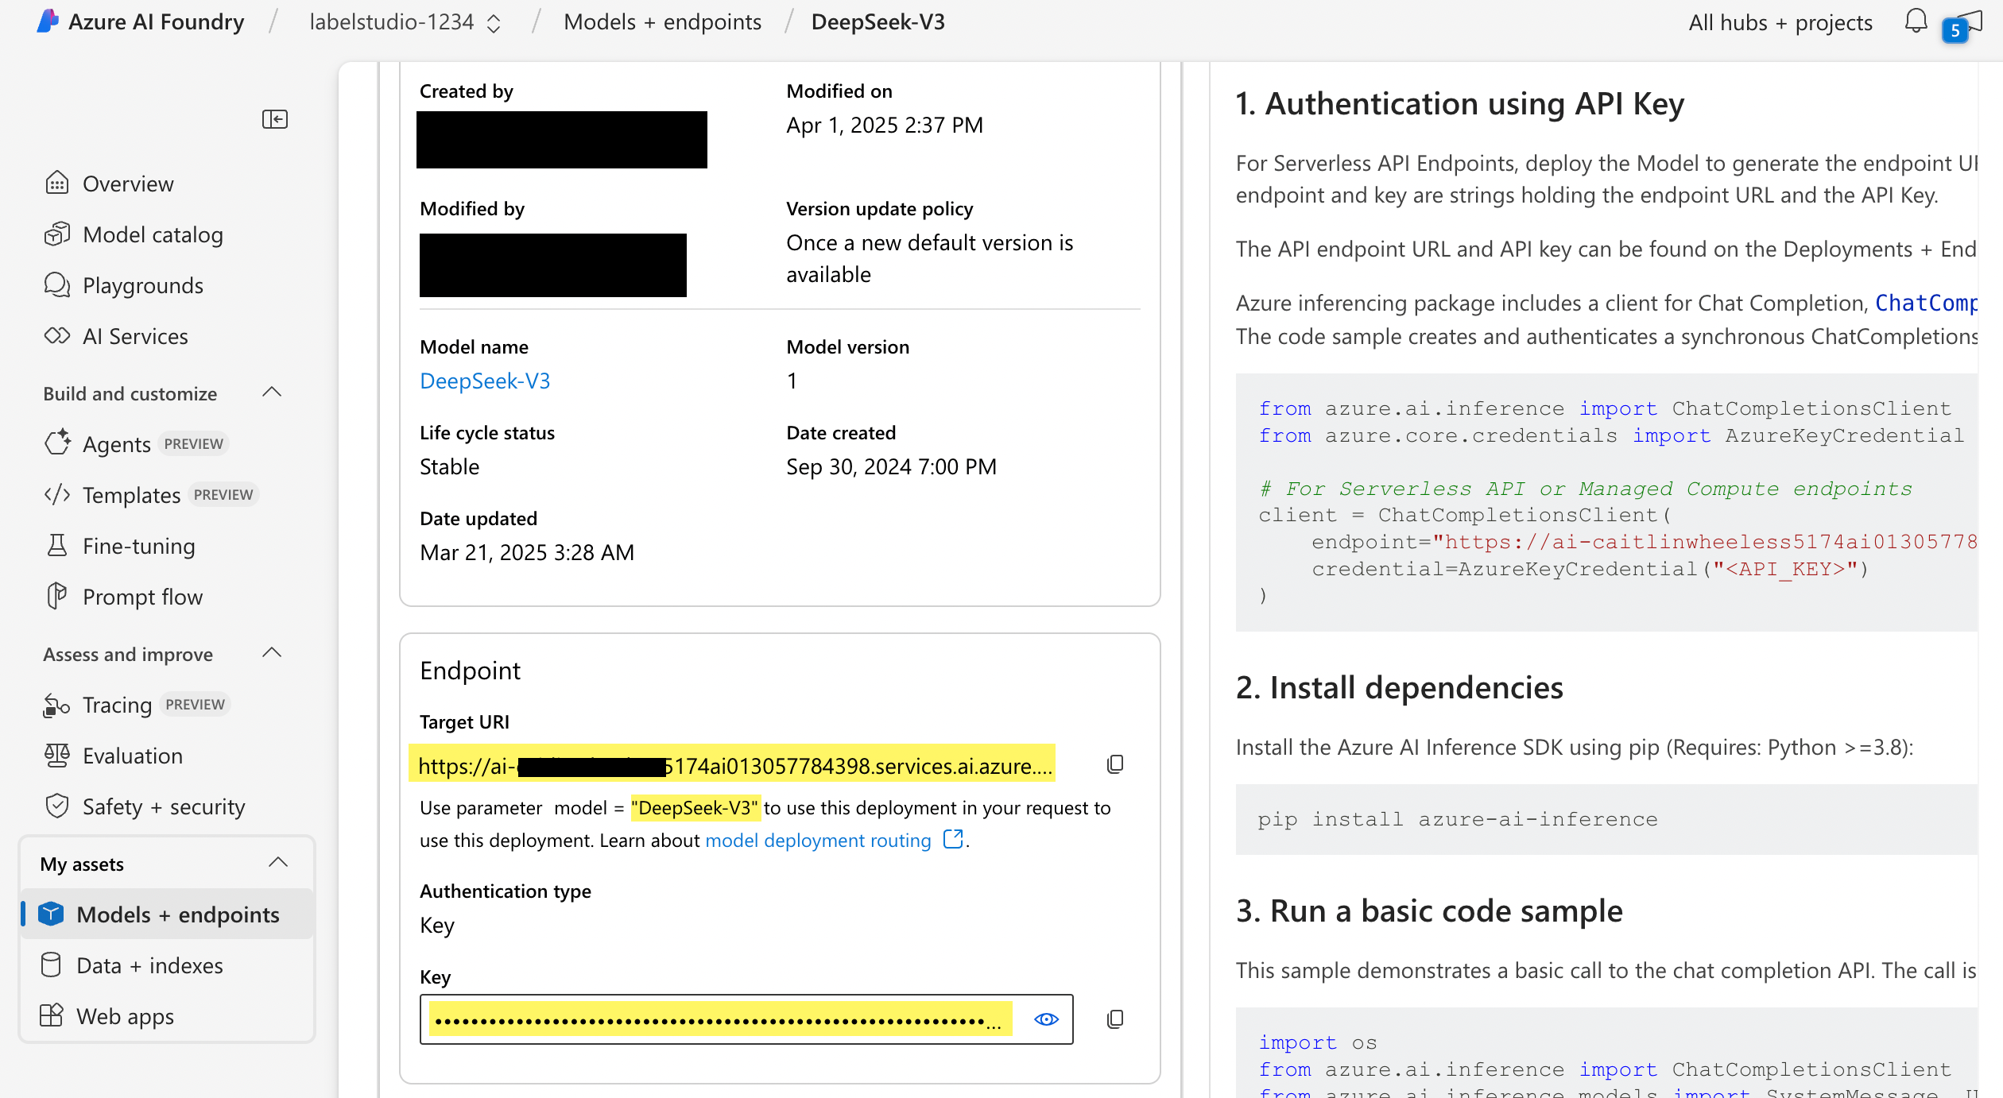Navigate to Models + endpoints breadcrumb
The height and width of the screenshot is (1098, 2003).
(x=662, y=21)
